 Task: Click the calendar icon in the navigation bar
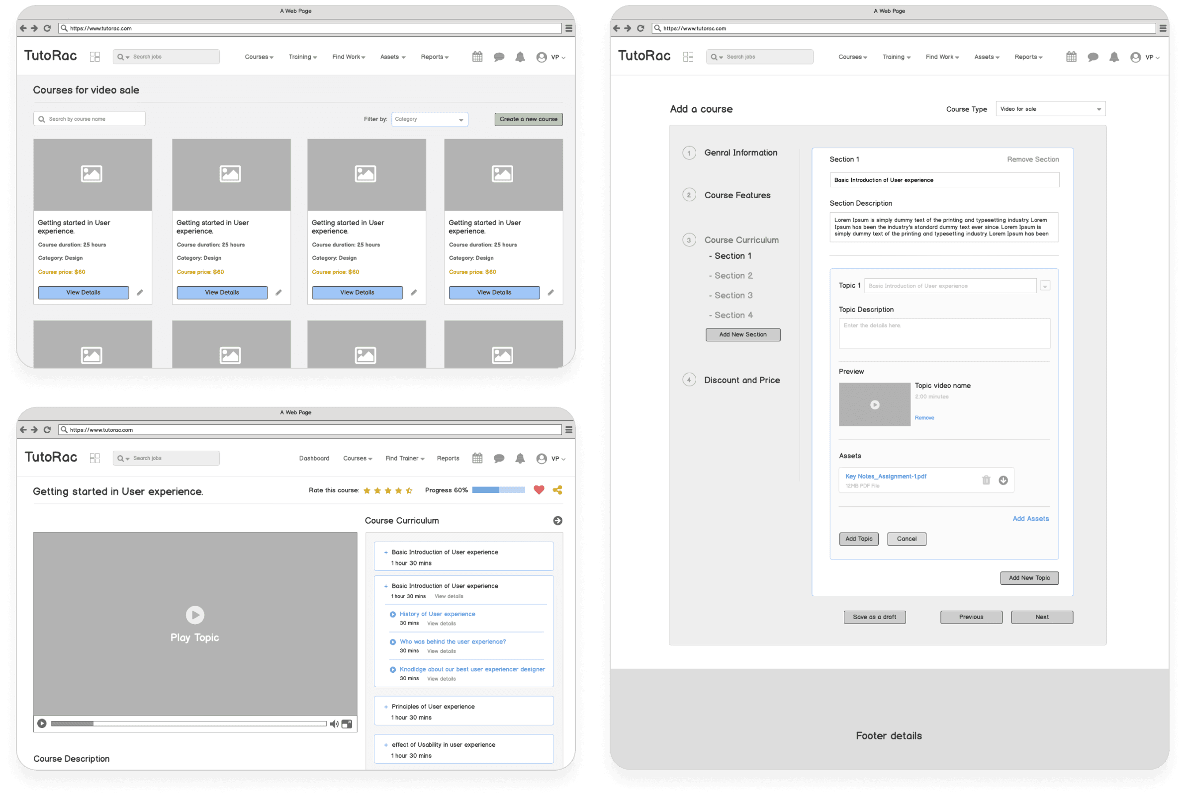[x=476, y=58]
